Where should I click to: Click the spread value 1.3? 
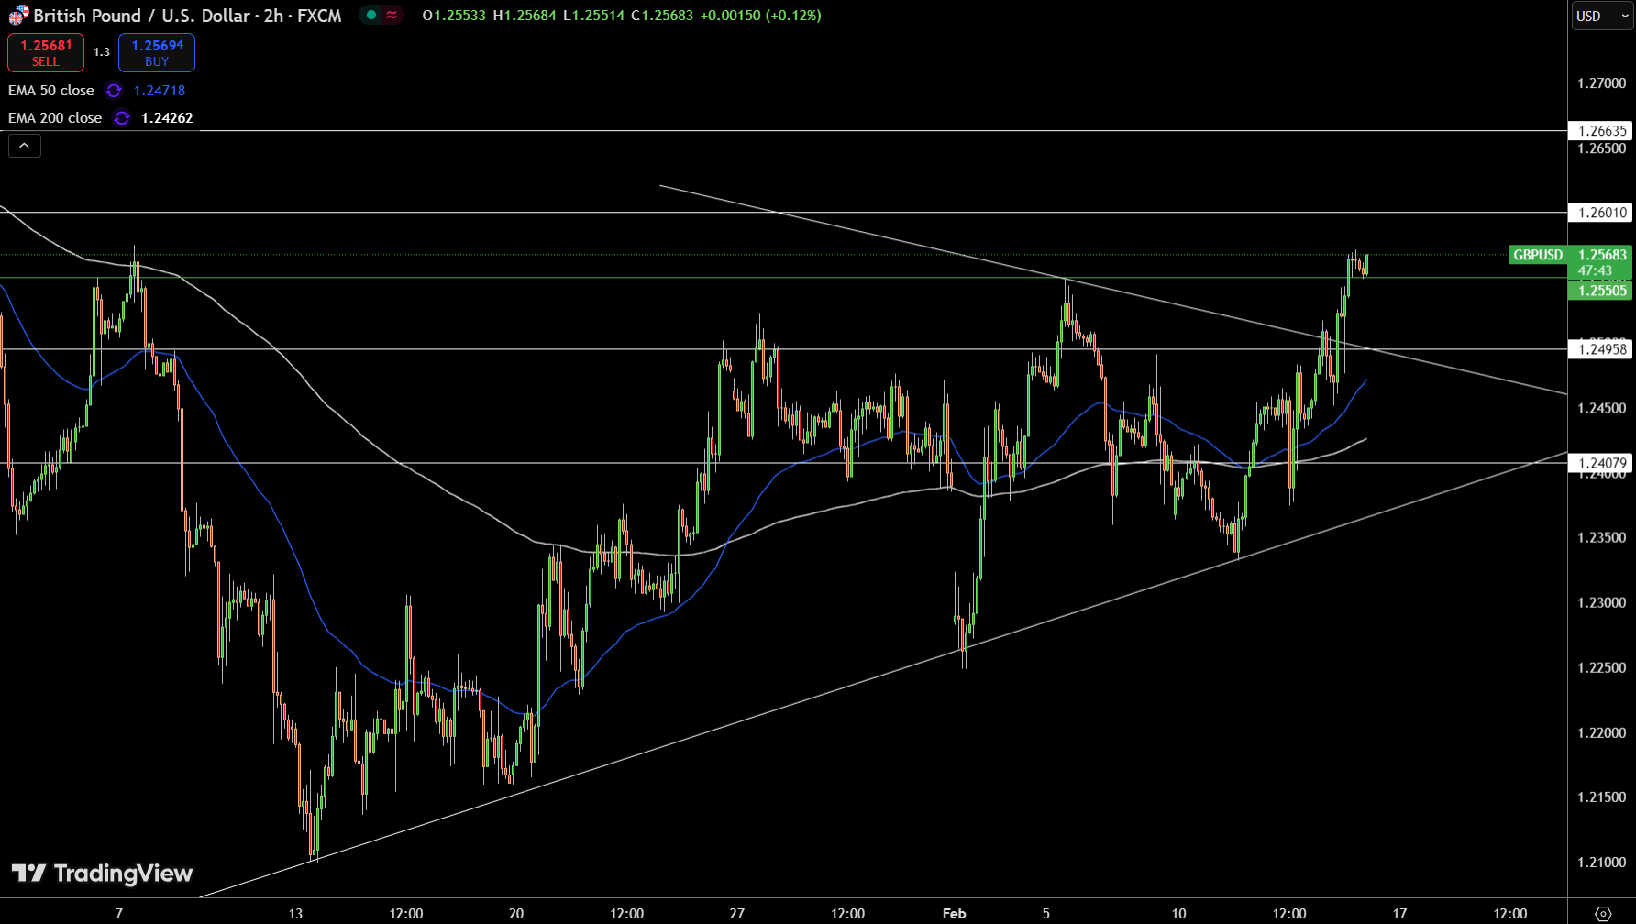click(x=102, y=52)
